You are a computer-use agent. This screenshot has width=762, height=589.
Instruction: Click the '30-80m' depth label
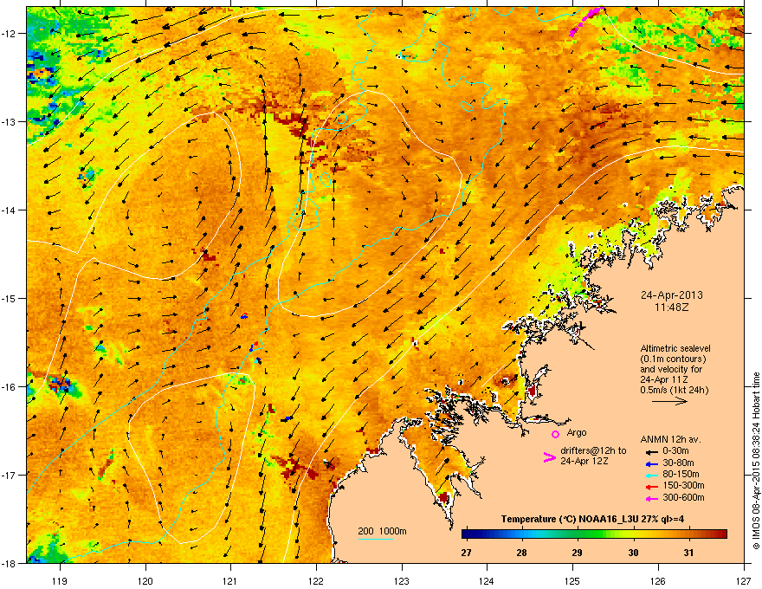tap(678, 463)
